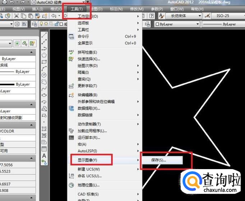Click the Text Style icon
The image size is (245, 201).
pos(161,16)
